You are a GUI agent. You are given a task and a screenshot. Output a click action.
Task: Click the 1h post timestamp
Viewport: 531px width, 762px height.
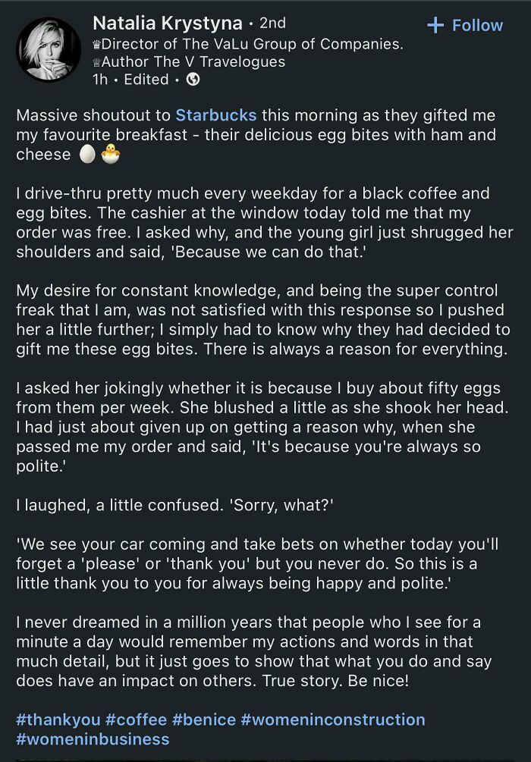(99, 79)
